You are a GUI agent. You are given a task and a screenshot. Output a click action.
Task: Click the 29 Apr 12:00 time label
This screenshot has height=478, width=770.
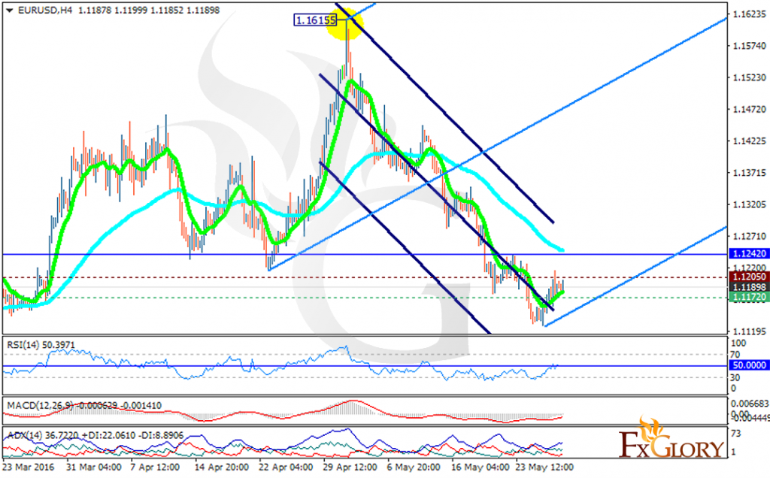click(350, 467)
